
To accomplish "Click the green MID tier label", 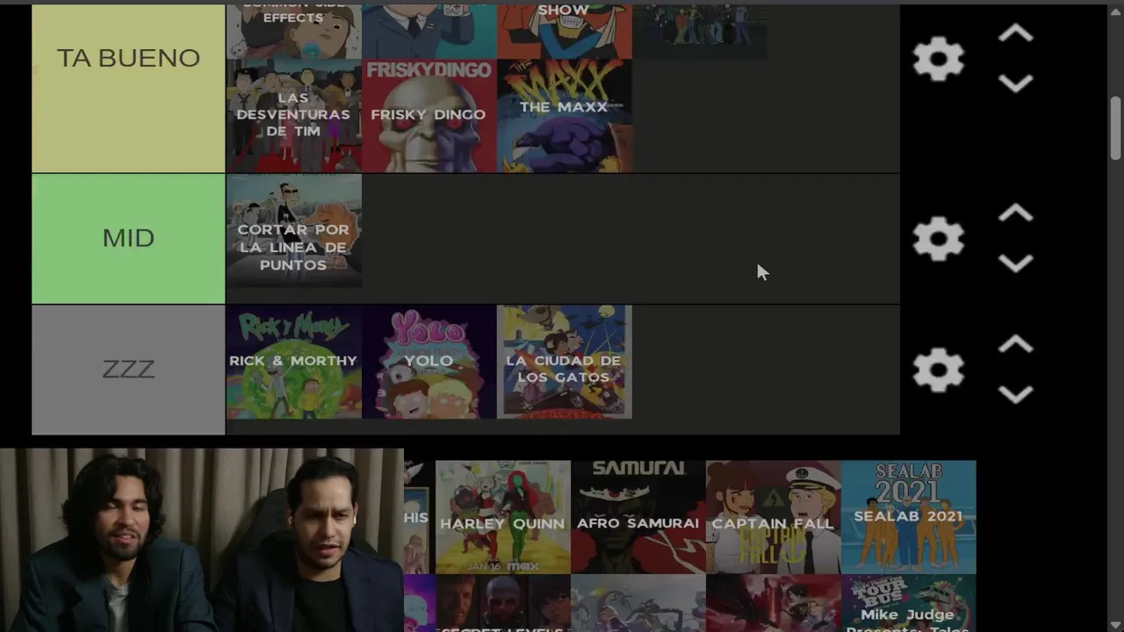I will [x=128, y=239].
